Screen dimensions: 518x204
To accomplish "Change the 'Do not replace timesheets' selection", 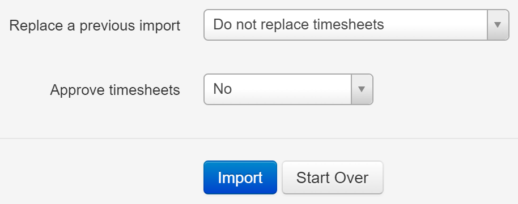I will [x=356, y=25].
